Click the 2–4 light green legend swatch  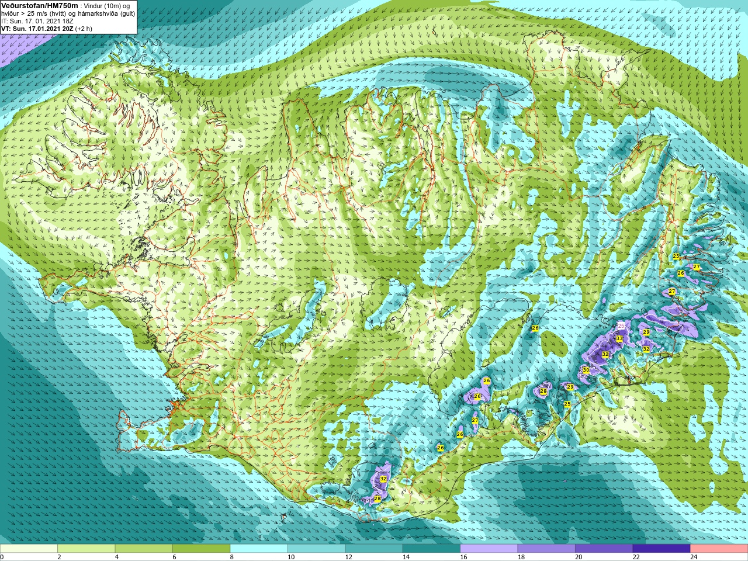pos(86,549)
